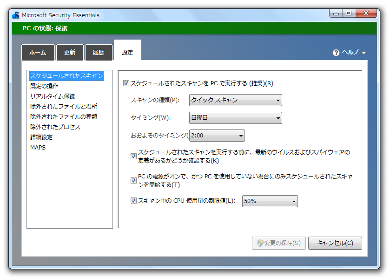Viewport: 390px width, 279px height.
Task: Open 詳細設定 settings
Action: coord(41,137)
